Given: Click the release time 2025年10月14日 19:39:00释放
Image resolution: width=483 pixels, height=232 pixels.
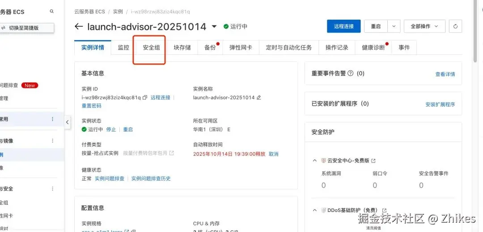Looking at the screenshot, I should [x=229, y=154].
